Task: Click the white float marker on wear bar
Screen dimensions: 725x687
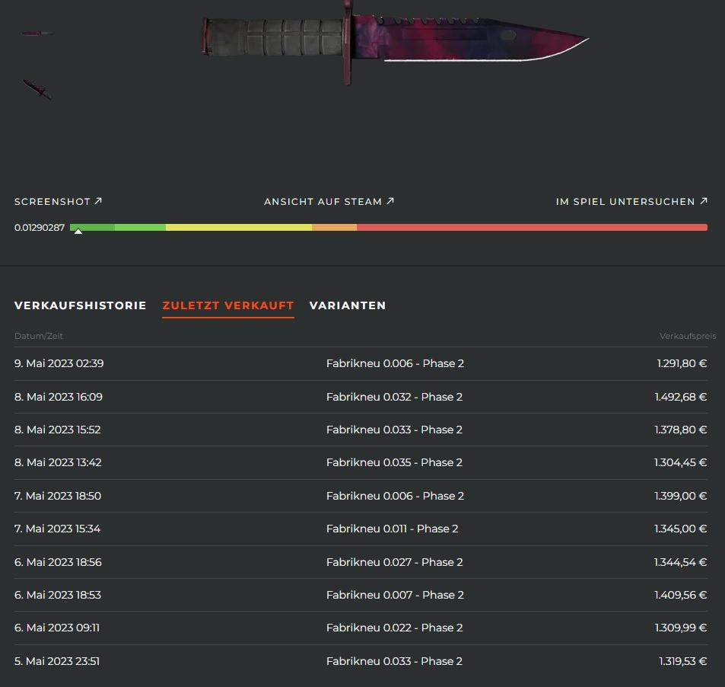Action: coord(78,231)
